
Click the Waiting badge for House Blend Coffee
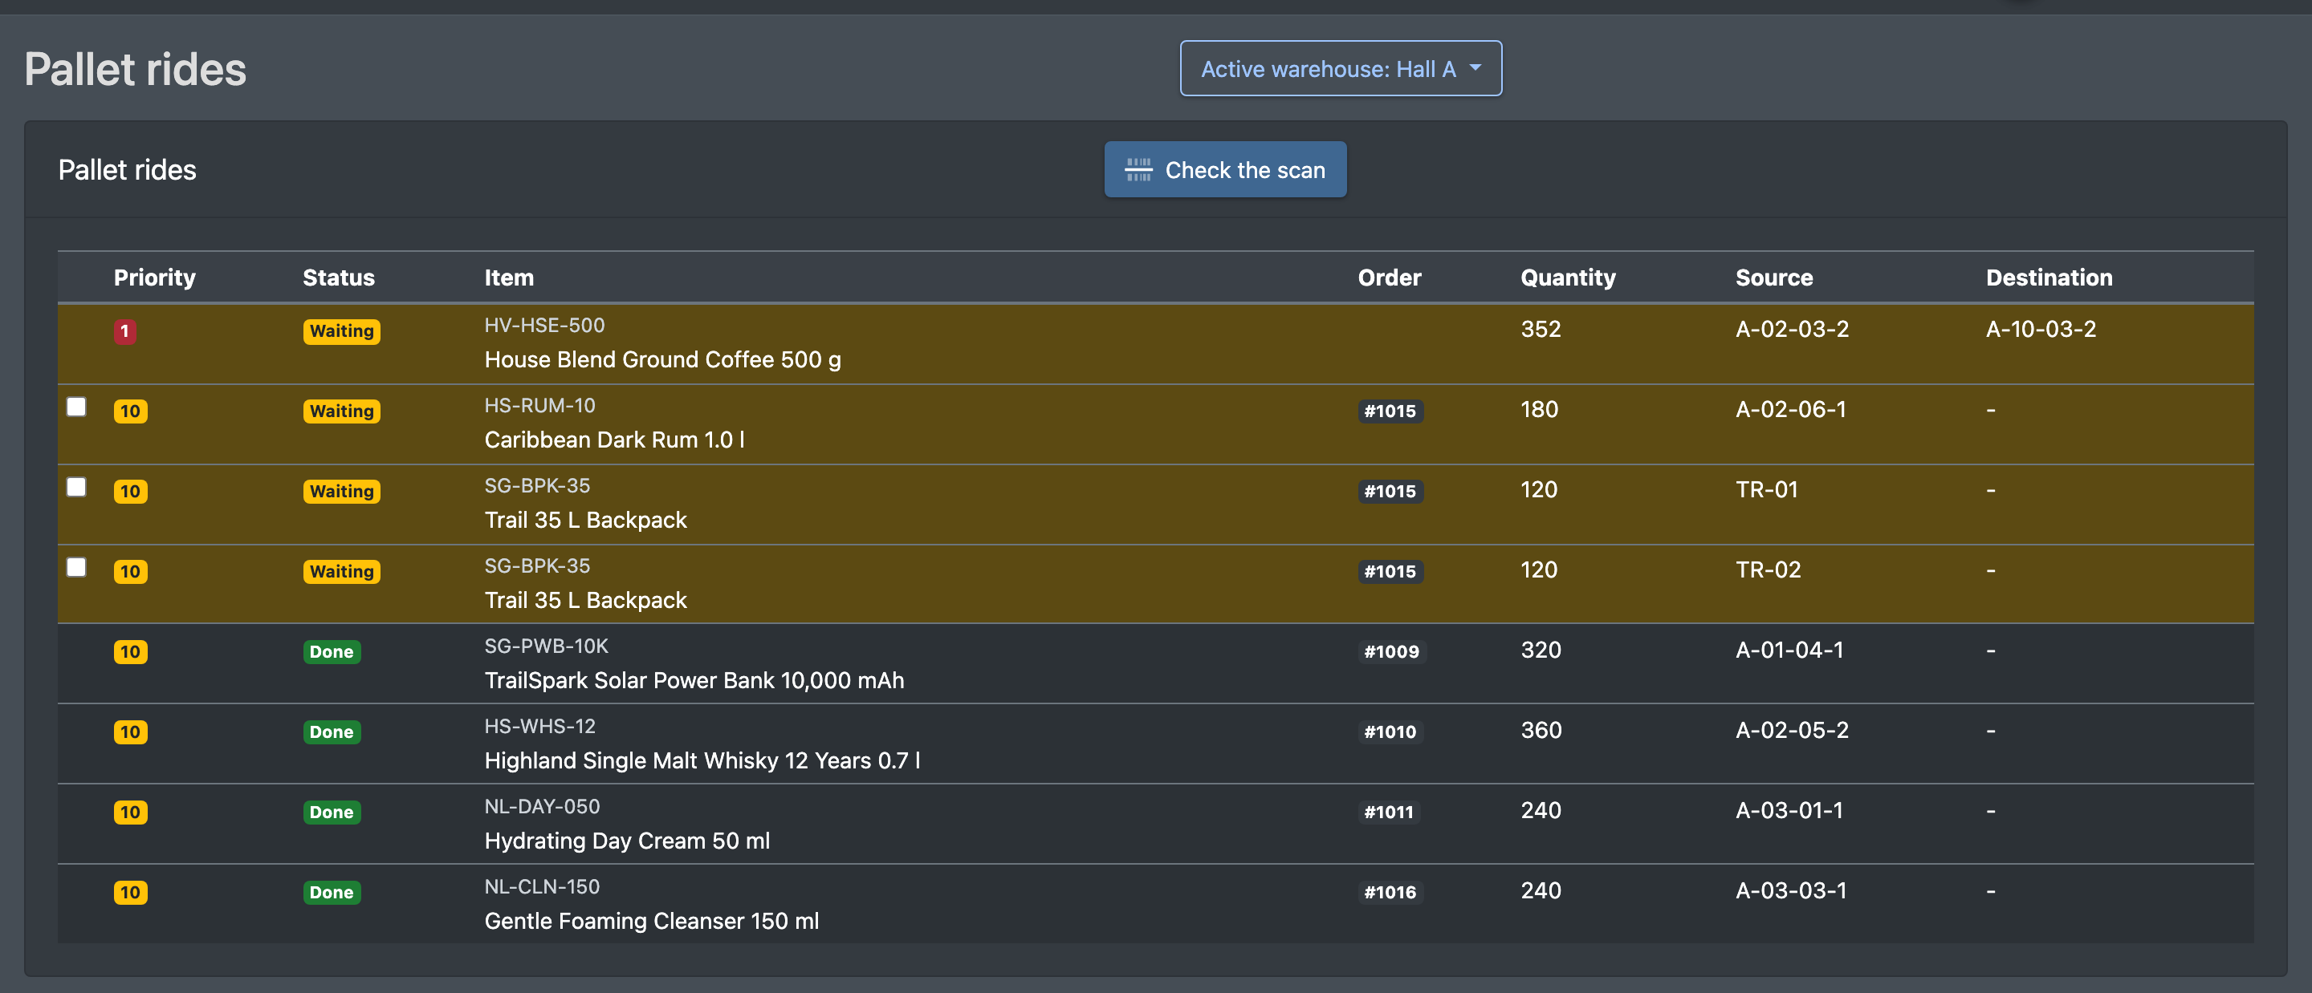(x=341, y=331)
